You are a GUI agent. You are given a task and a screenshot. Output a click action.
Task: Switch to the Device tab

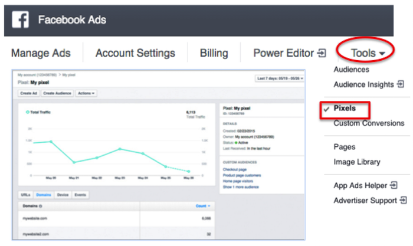(63, 195)
